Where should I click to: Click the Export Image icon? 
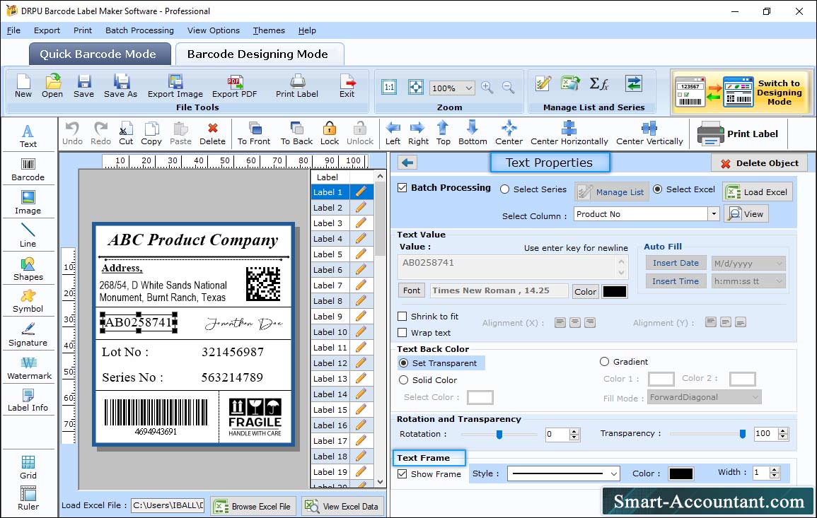tap(175, 86)
